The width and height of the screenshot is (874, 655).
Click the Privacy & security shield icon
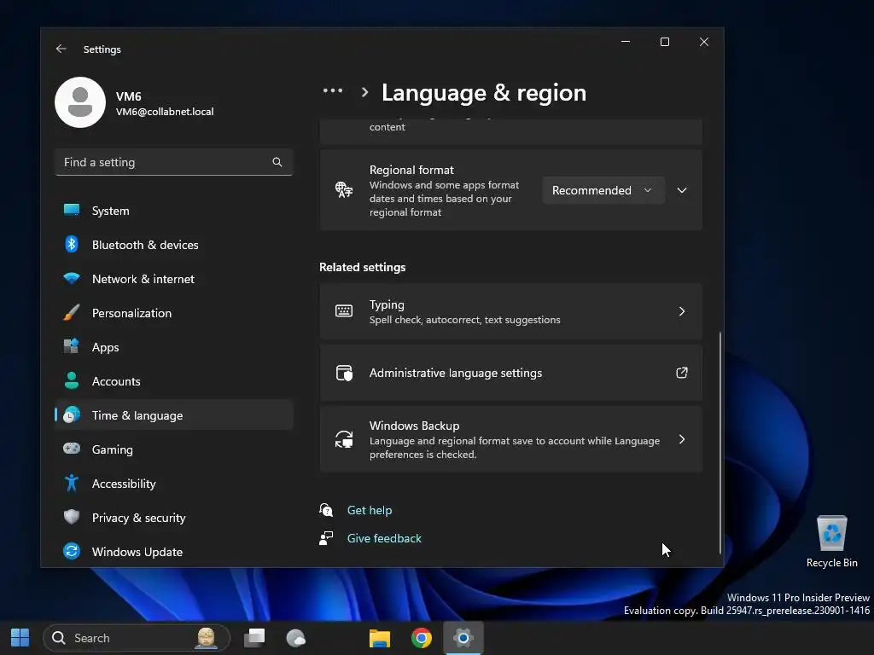[72, 517]
